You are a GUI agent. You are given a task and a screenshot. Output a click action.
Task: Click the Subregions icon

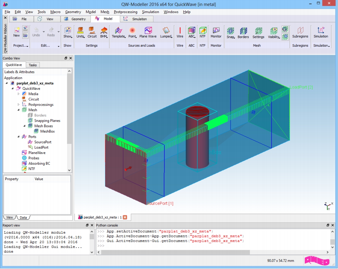click(300, 31)
